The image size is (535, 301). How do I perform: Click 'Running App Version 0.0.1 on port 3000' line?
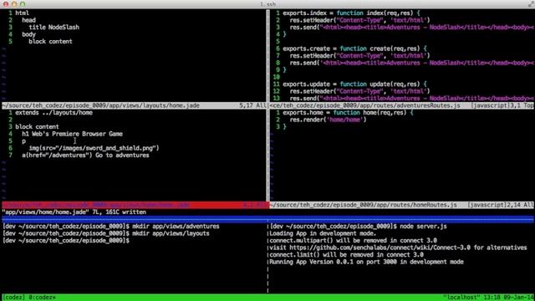pos(366,262)
